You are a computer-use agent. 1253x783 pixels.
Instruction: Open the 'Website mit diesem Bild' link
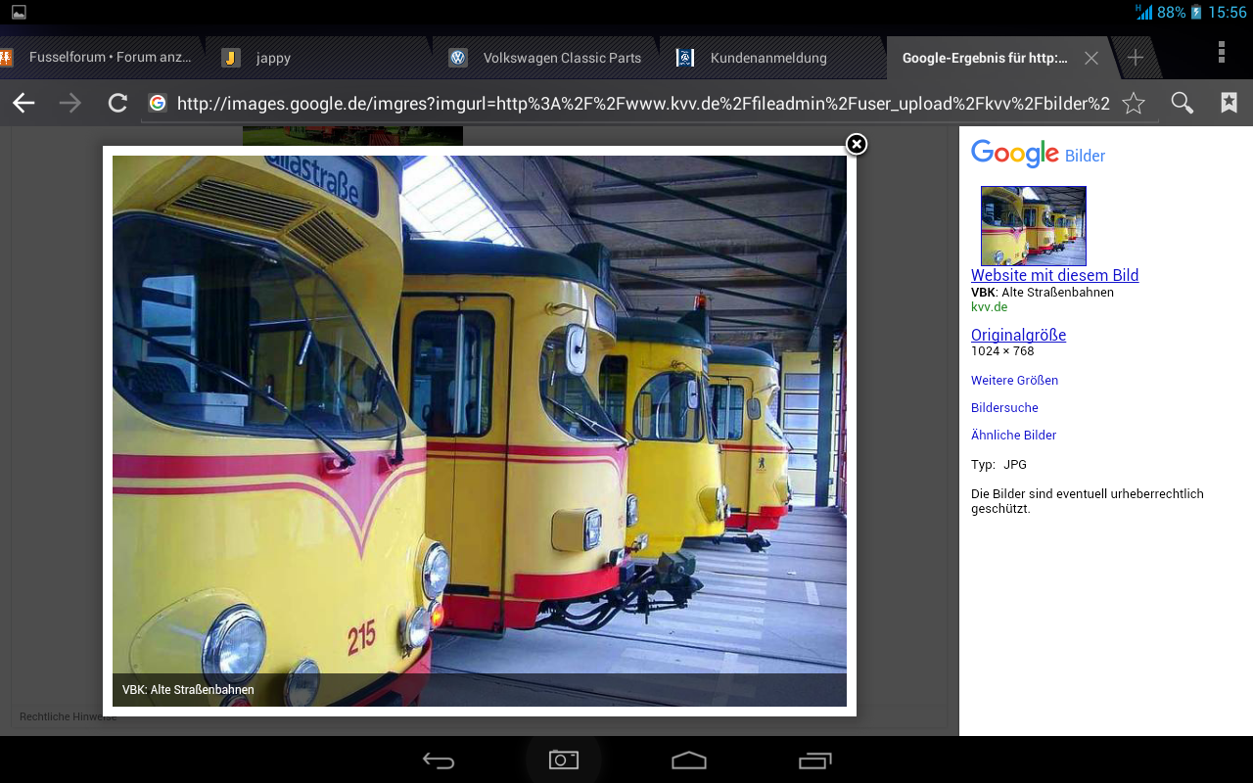(1054, 275)
